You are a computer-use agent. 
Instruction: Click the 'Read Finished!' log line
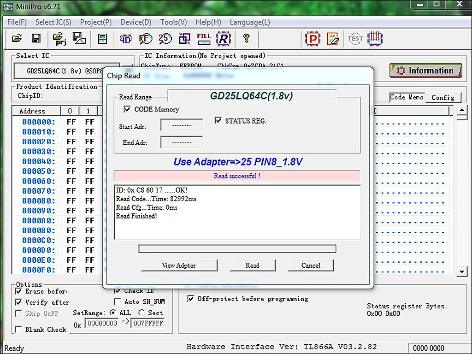point(136,216)
